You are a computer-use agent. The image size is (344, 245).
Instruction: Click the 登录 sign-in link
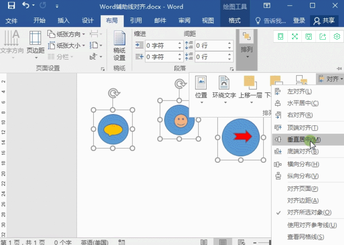click(299, 20)
